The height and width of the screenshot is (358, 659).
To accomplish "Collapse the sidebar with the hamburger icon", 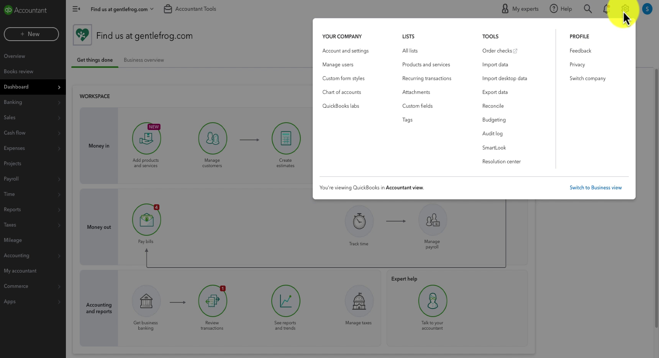I will coord(76,9).
